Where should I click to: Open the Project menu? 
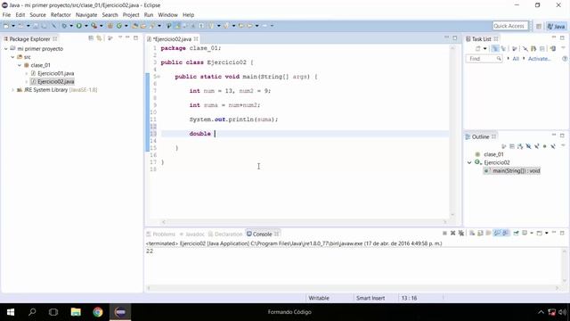pos(131,15)
